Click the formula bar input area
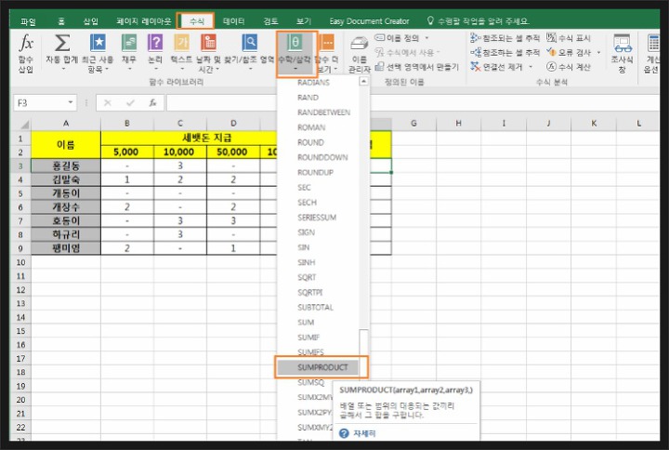669x450 pixels. pyautogui.click(x=413, y=103)
